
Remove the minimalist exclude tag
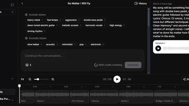pos(75,44)
